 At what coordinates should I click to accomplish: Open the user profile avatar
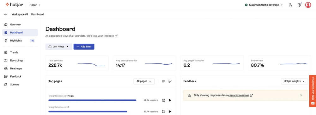pos(308,5)
